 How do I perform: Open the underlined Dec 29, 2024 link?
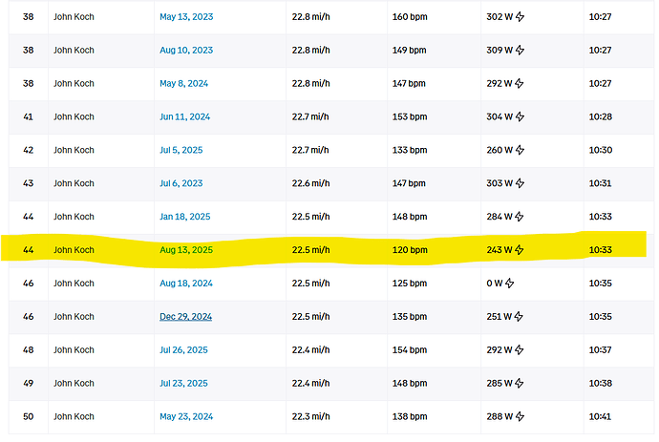click(185, 317)
